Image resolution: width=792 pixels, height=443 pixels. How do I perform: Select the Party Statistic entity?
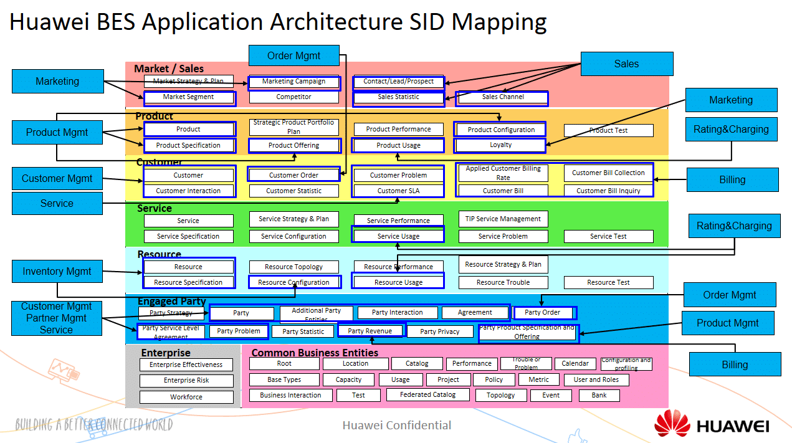pyautogui.click(x=303, y=332)
